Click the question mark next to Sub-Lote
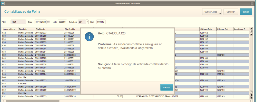The width and height of the screenshot is (257, 102). coord(87,22)
